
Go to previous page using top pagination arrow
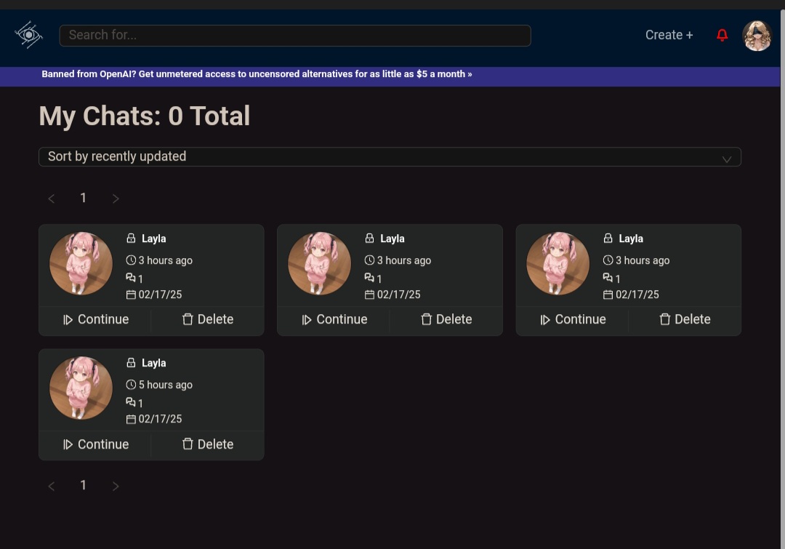tap(51, 199)
